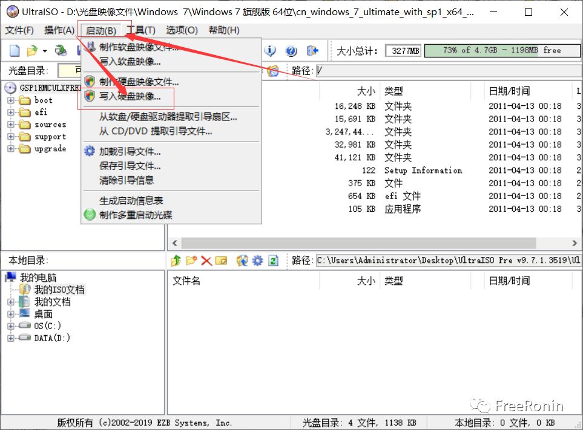Click the New file toolbar icon
The height and width of the screenshot is (430, 583).
[15, 51]
